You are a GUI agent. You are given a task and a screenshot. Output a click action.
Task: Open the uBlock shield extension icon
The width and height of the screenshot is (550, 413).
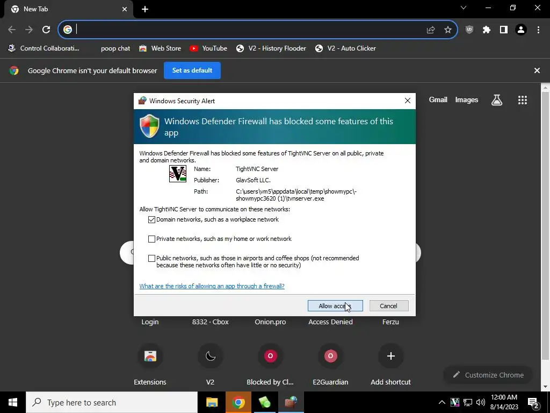click(469, 30)
